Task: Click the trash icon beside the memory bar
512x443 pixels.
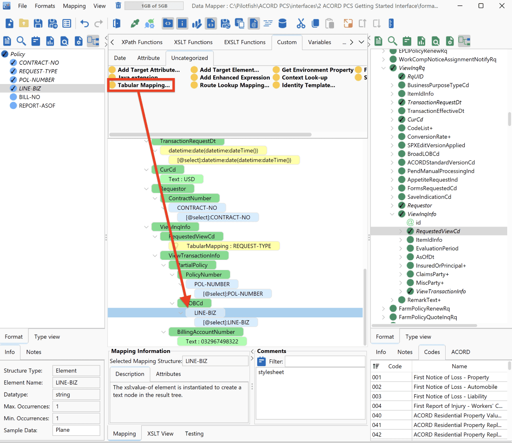Action: coord(118,6)
